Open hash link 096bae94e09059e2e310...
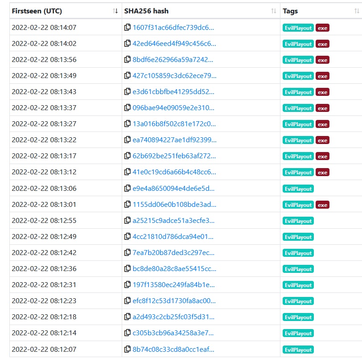This screenshot has width=362, height=358. pyautogui.click(x=173, y=108)
